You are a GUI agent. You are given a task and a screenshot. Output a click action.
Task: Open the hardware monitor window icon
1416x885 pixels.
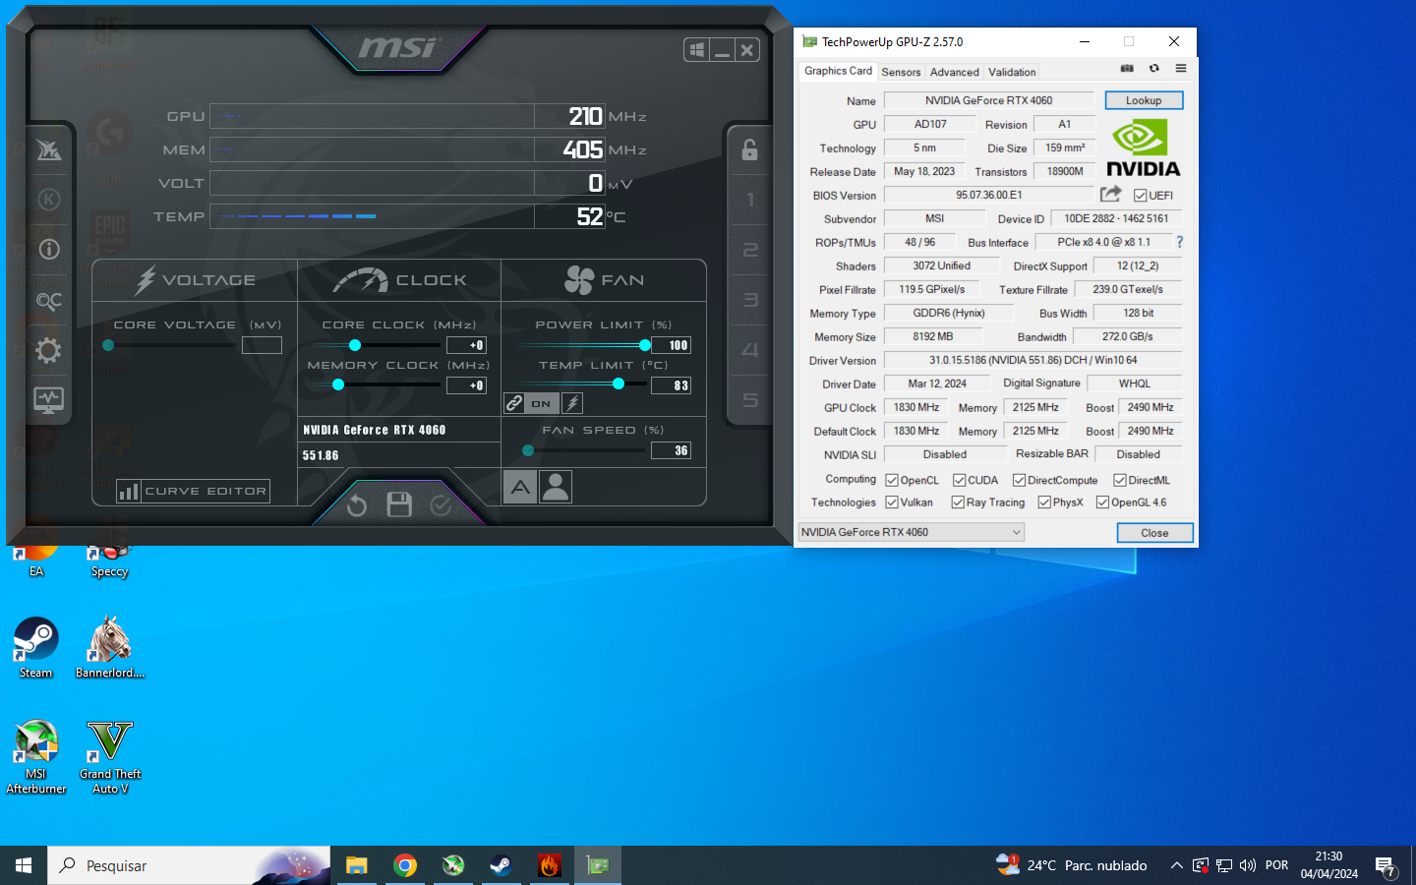point(48,400)
